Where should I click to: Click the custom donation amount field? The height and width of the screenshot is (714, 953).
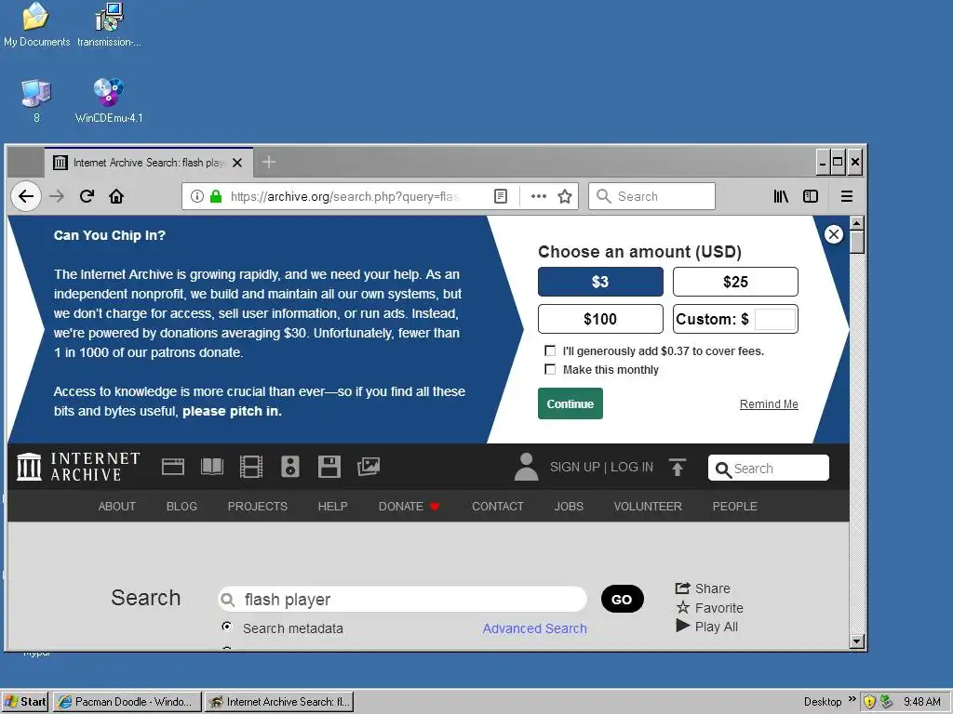pyautogui.click(x=775, y=320)
